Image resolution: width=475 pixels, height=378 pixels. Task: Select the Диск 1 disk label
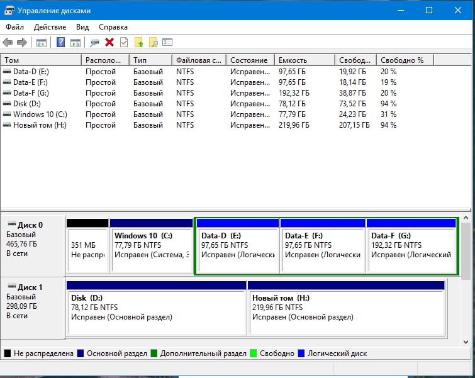[x=33, y=308]
